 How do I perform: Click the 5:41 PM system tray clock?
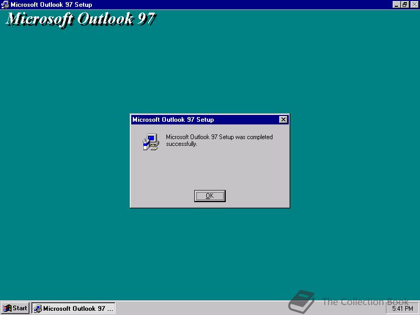(x=403, y=309)
